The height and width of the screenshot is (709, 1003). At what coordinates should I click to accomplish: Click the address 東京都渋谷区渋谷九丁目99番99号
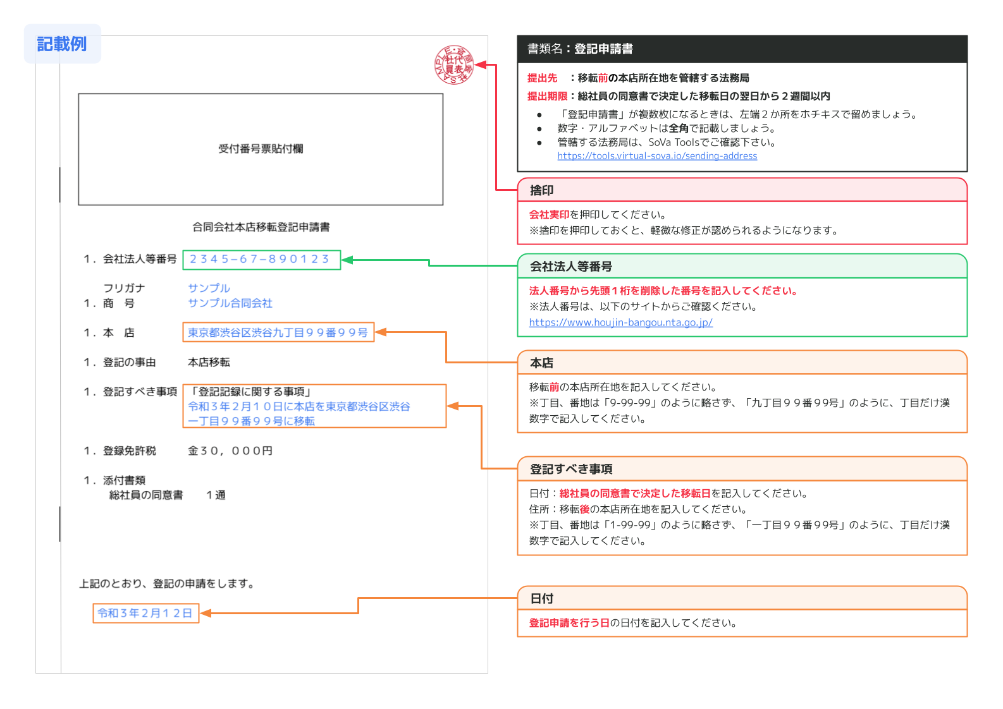coord(278,332)
